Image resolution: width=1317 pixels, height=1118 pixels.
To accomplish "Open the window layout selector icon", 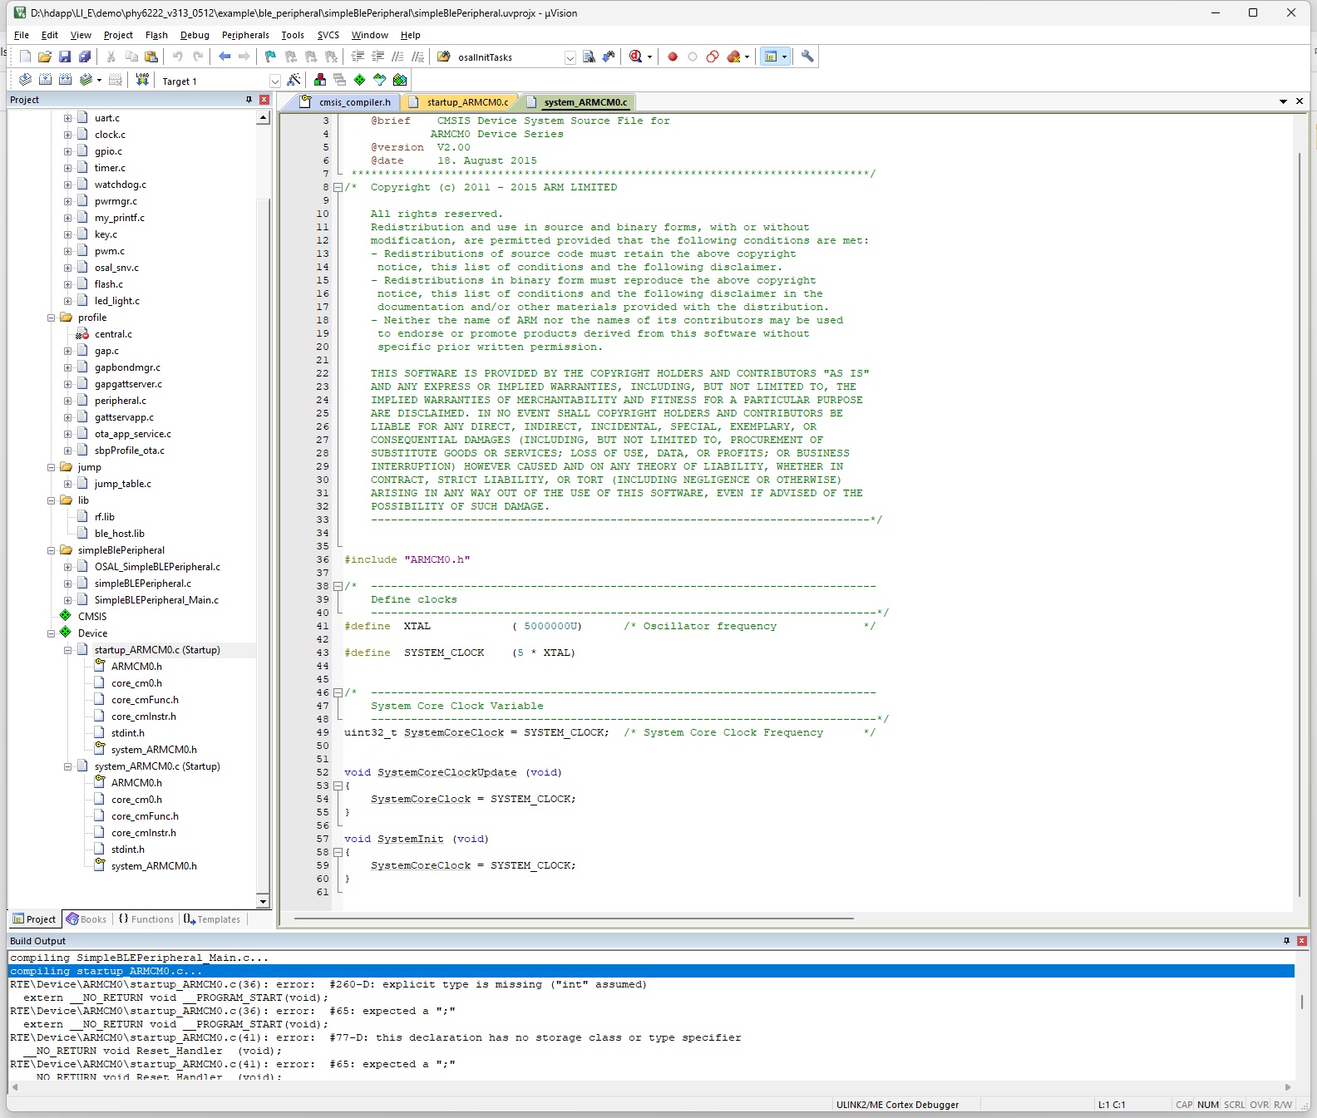I will click(774, 57).
